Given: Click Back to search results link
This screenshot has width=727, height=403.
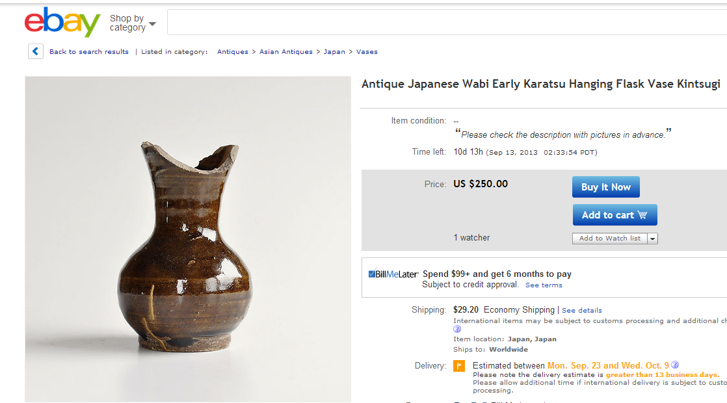Looking at the screenshot, I should click(89, 52).
